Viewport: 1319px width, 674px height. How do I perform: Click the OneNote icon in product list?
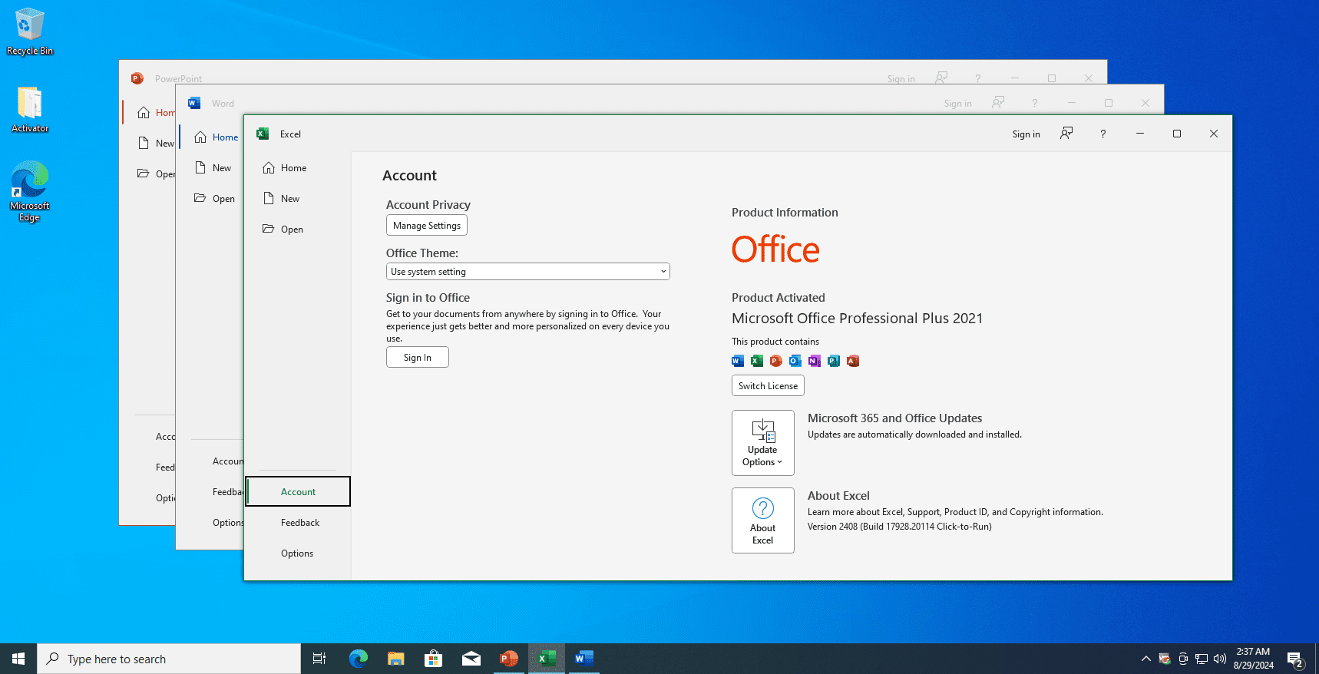[815, 361]
